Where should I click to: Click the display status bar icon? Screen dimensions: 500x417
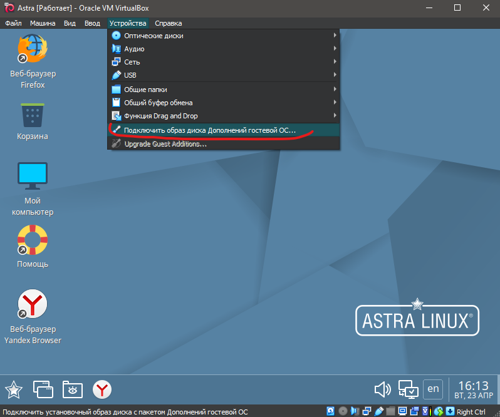(402, 411)
